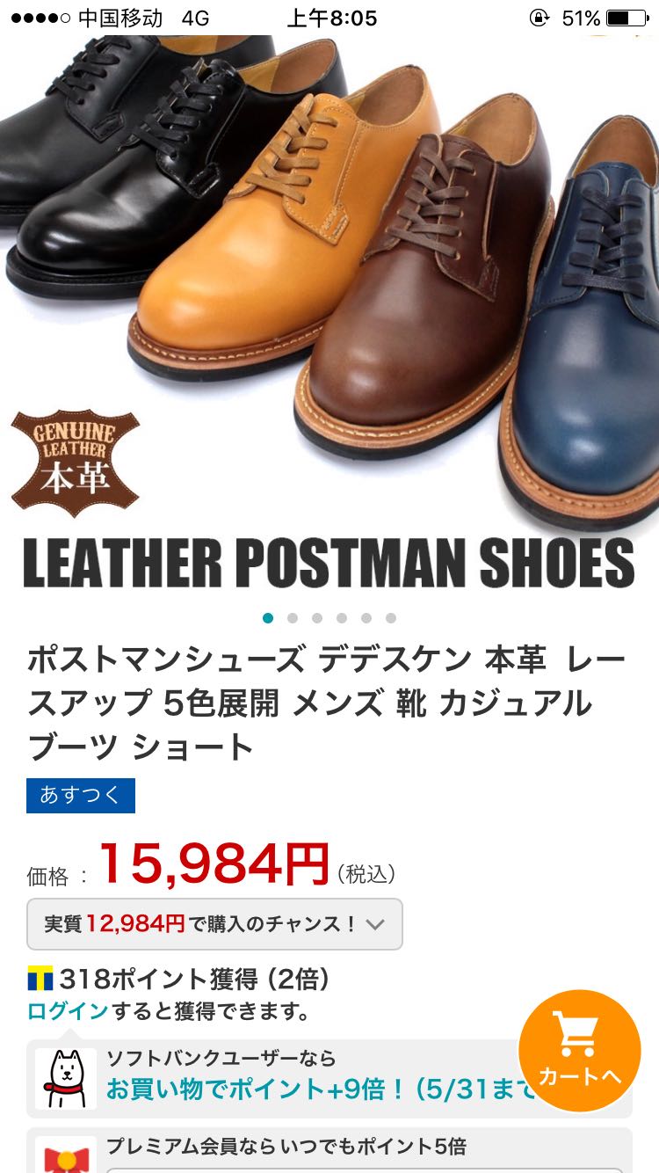Tap the signal strength dots
The height and width of the screenshot is (1173, 659).
39,18
